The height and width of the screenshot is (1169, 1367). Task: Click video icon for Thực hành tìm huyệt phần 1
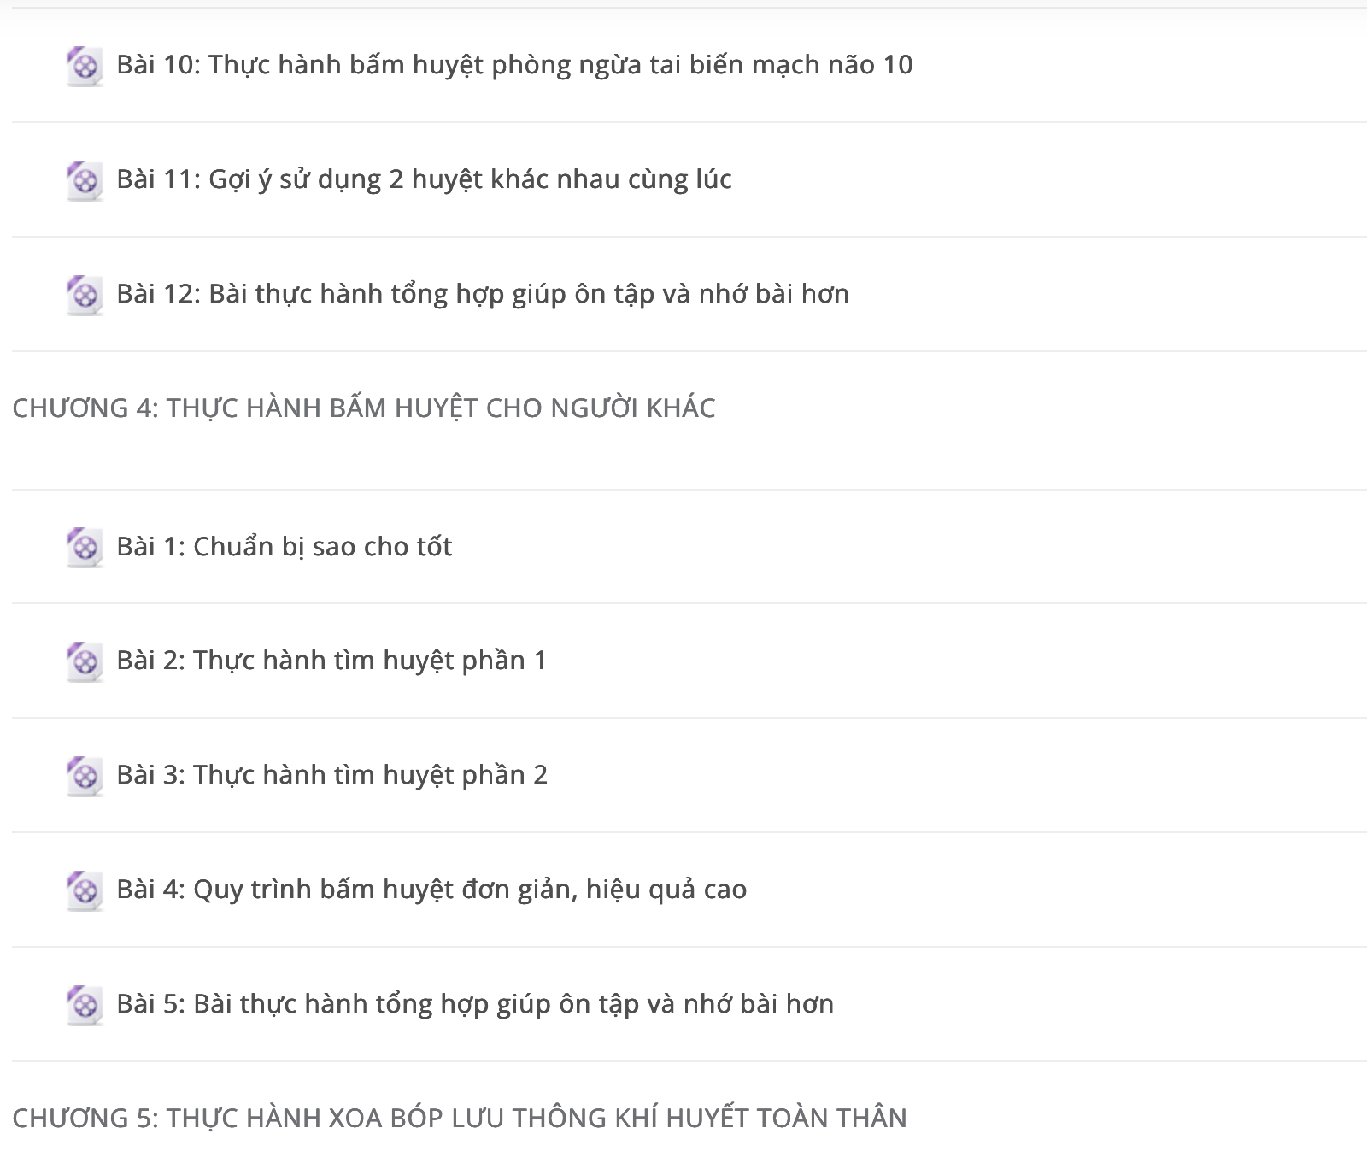85,661
